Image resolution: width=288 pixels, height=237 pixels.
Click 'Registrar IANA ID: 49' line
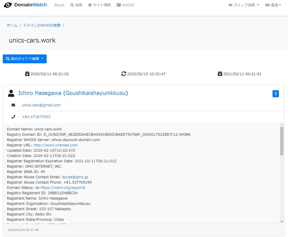coord(26,172)
